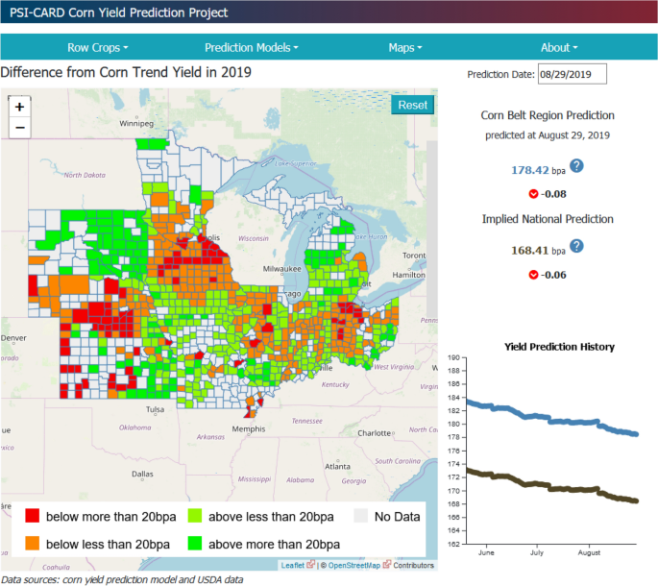658x586 pixels.
Task: Click help icon beside Corn Belt prediction value
Action: pyautogui.click(x=576, y=167)
